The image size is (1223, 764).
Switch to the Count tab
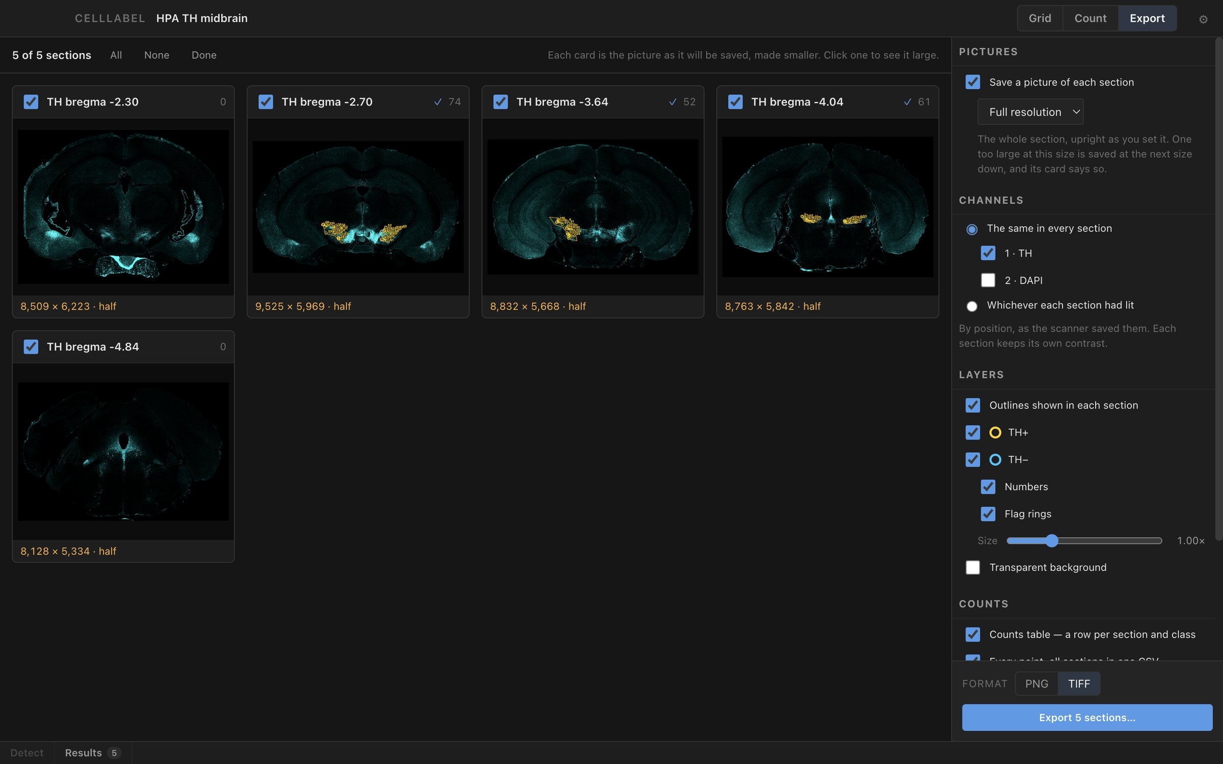[x=1091, y=18]
